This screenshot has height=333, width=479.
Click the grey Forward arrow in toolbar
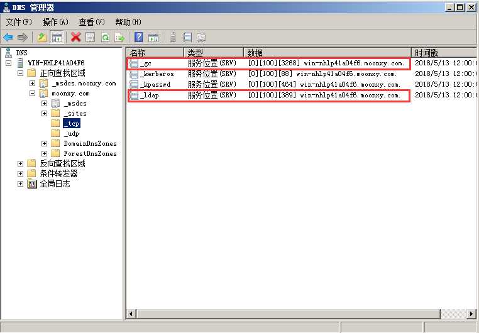tap(23, 38)
